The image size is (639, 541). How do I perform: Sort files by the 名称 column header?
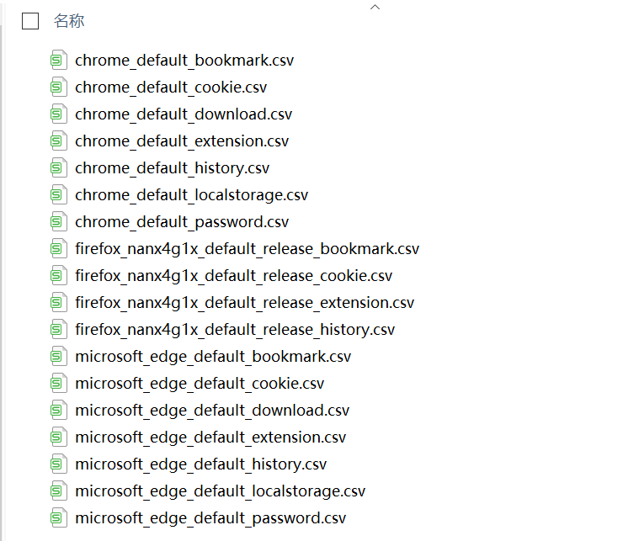tap(69, 22)
